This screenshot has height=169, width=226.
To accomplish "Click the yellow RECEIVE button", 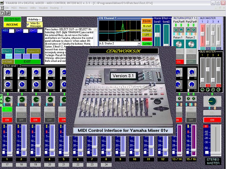I will pos(13,25).
